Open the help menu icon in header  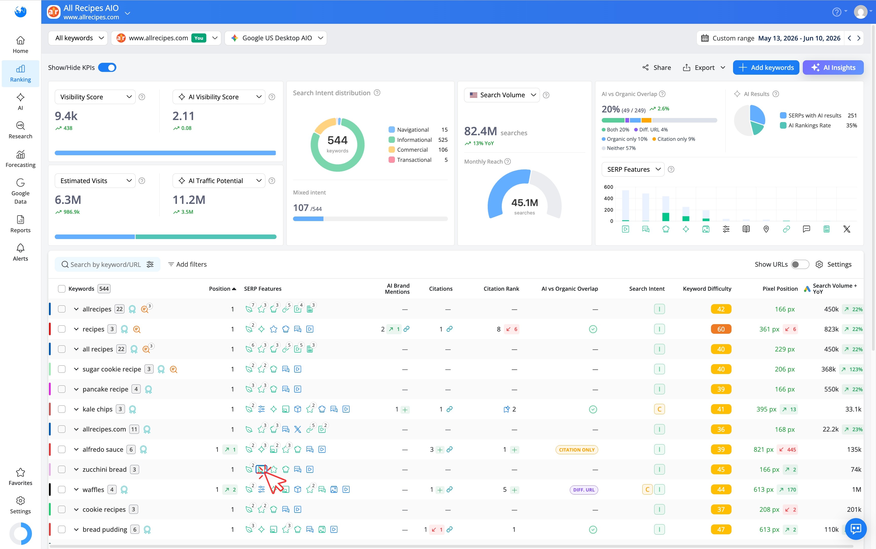click(837, 12)
